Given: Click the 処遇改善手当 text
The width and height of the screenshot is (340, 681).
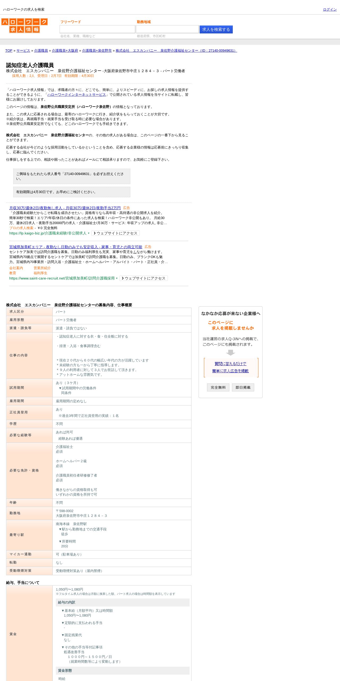Looking at the screenshot, I should pos(74,652).
